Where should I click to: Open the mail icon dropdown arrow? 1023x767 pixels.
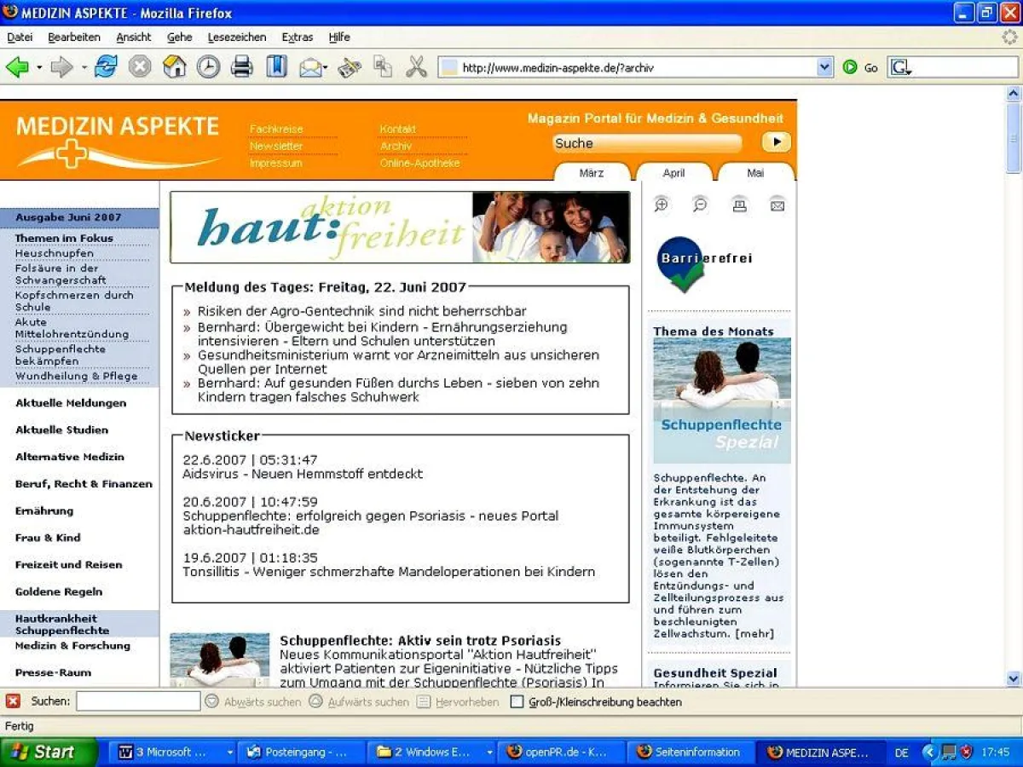pyautogui.click(x=327, y=68)
